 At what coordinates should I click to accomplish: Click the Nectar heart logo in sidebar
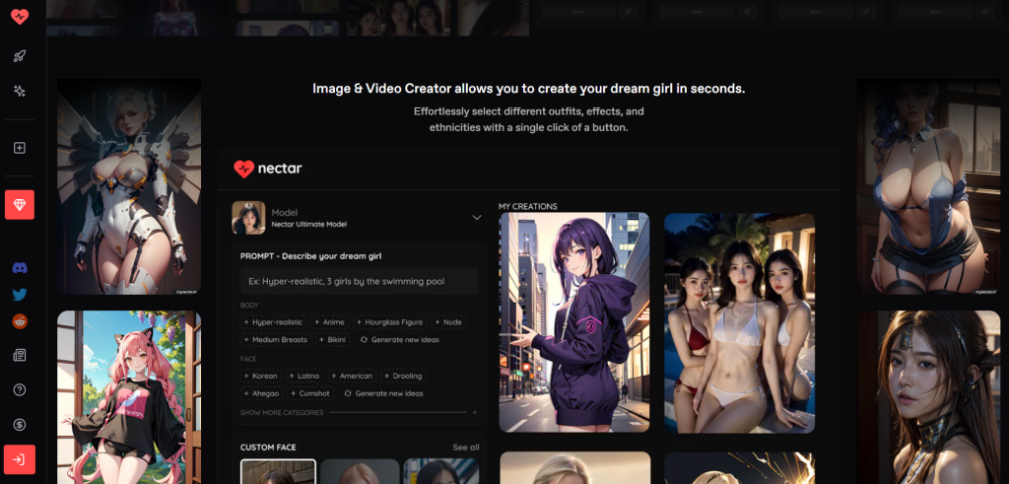pyautogui.click(x=20, y=16)
